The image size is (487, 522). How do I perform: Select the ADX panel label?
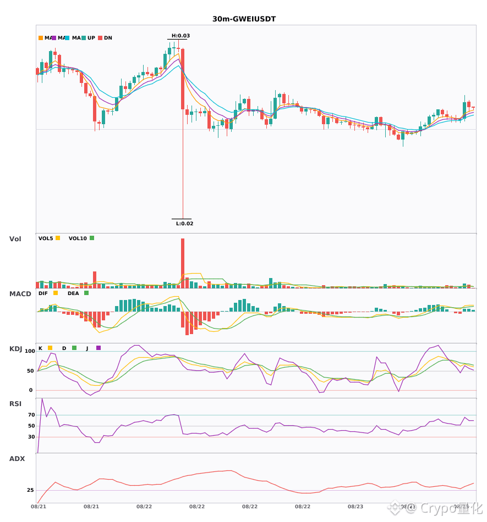coord(17,459)
